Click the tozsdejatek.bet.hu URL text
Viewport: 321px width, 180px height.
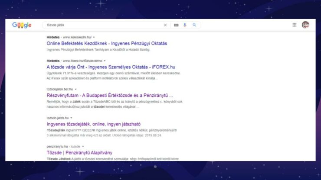[x=59, y=89]
